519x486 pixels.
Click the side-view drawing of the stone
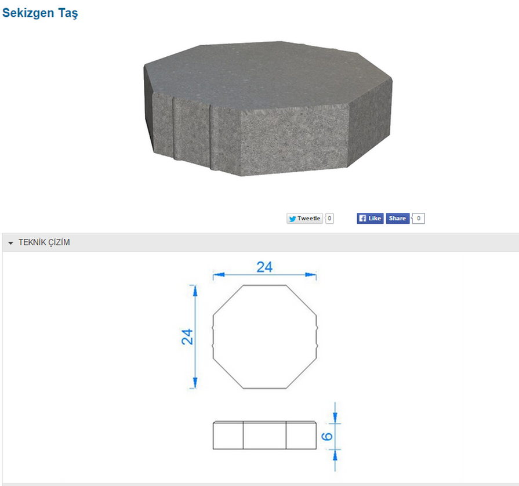pos(265,436)
